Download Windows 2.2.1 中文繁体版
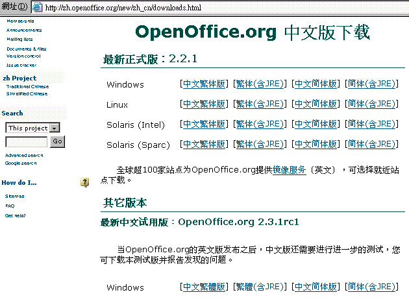This screenshot has height=299, width=409. point(204,84)
